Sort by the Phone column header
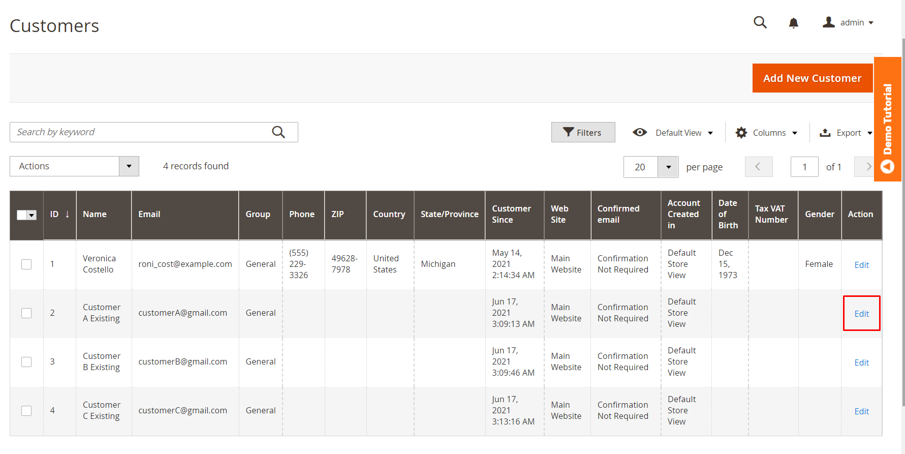This screenshot has width=905, height=454. pyautogui.click(x=303, y=215)
